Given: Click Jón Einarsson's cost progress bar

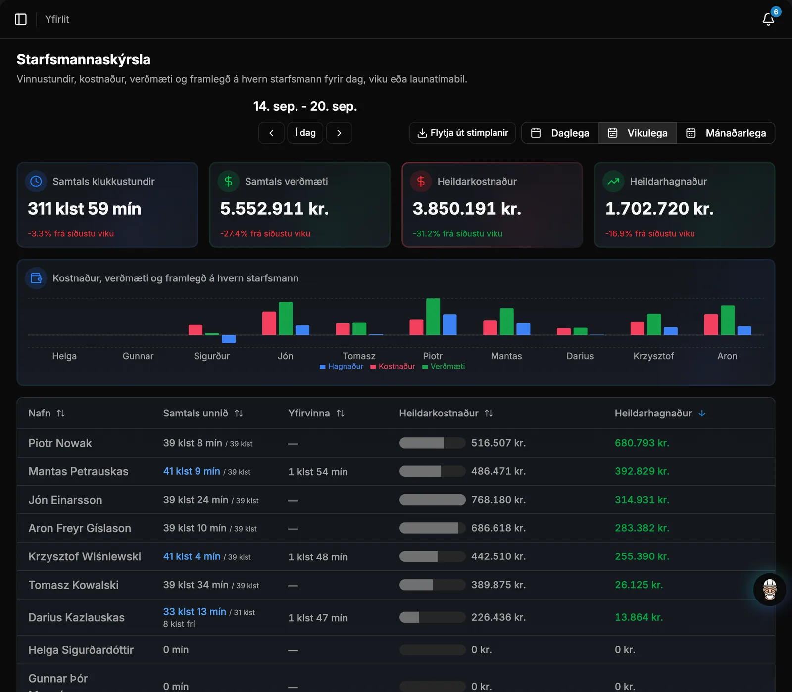Looking at the screenshot, I should (432, 500).
